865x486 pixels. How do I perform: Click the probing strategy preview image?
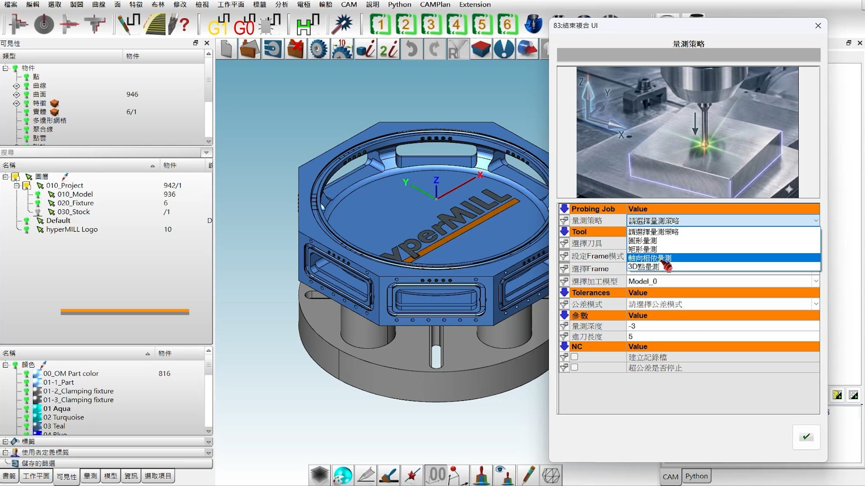[x=687, y=132]
